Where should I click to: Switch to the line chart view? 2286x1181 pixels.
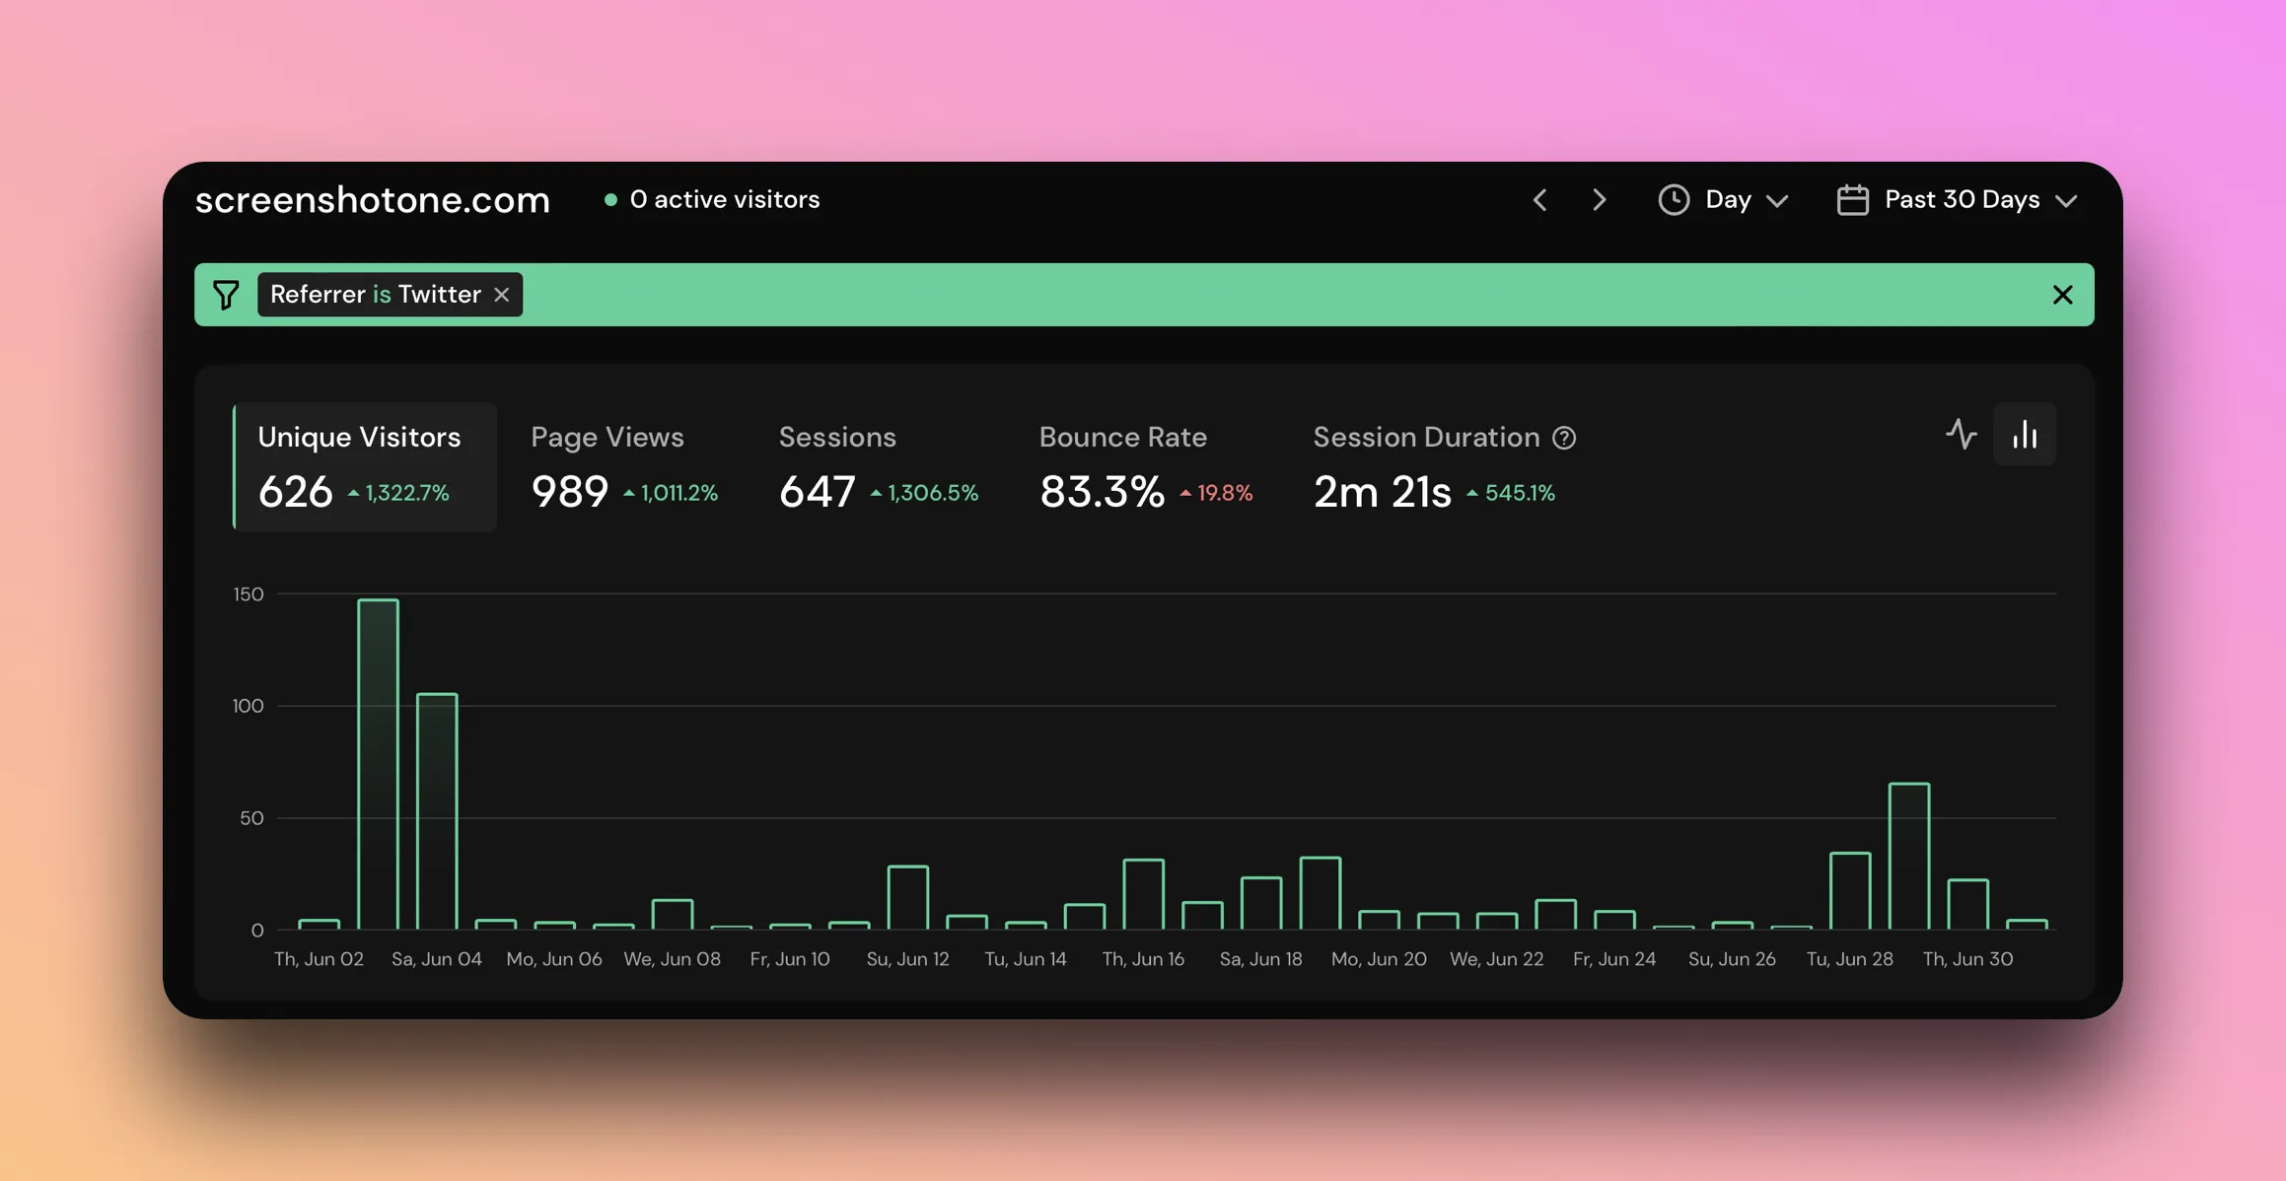pyautogui.click(x=1962, y=434)
